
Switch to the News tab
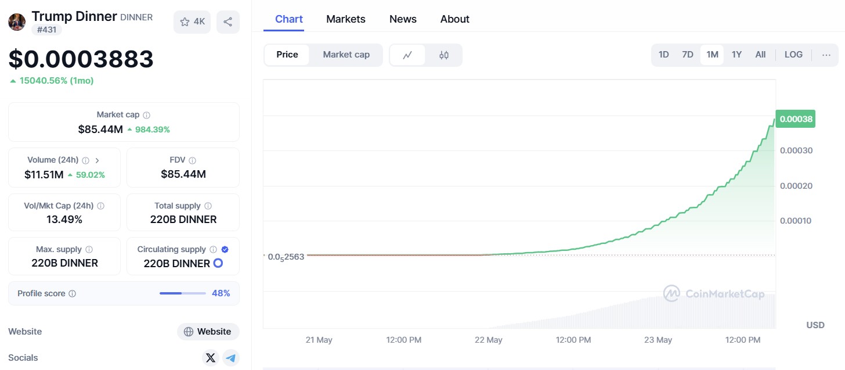[403, 19]
